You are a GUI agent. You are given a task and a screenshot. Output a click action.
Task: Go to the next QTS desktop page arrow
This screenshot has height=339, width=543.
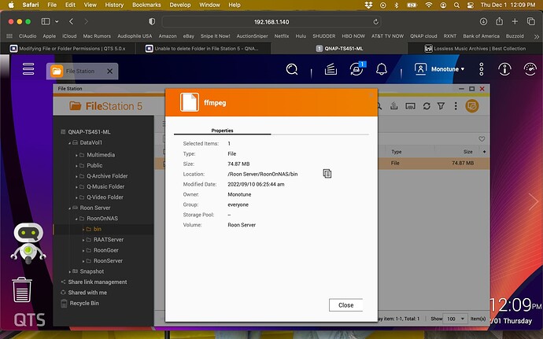[534, 202]
